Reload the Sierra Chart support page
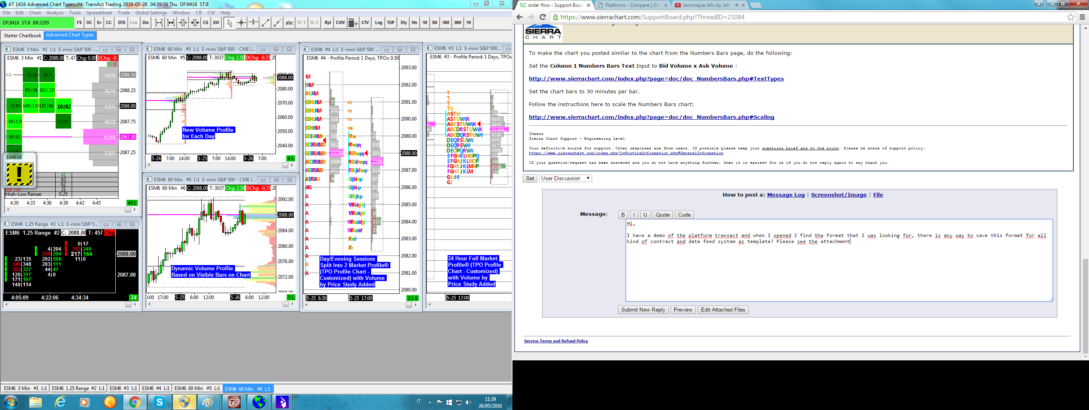This screenshot has height=410, width=1089. [543, 17]
